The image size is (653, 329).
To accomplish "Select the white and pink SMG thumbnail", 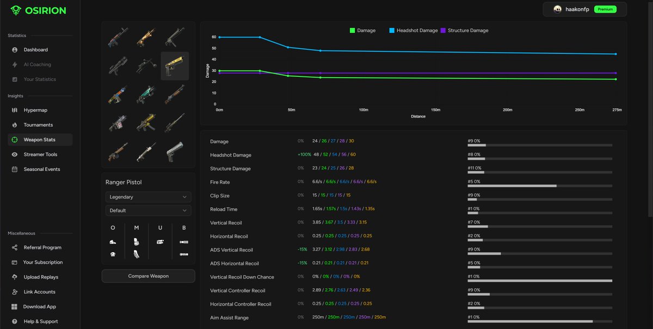I will (x=119, y=123).
